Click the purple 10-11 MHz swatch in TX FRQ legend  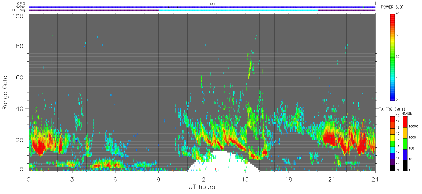coord(392,161)
